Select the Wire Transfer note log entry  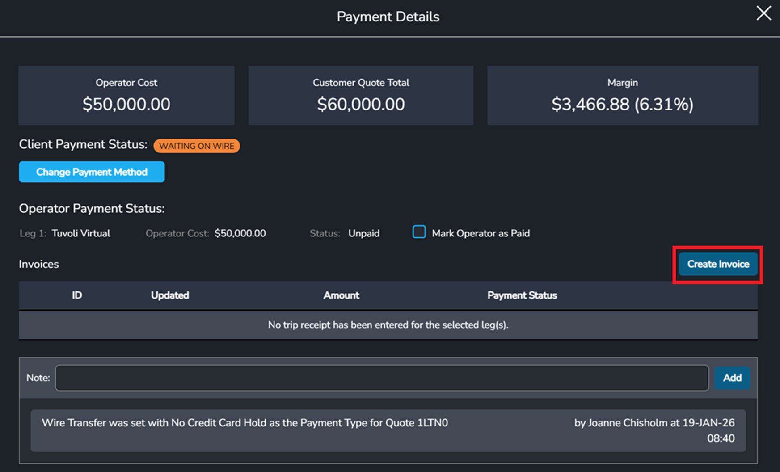245,423
